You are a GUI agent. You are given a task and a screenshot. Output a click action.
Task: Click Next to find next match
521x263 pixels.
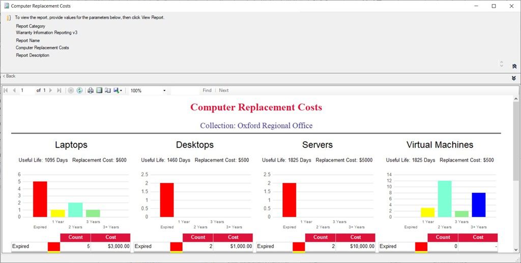[x=224, y=91]
